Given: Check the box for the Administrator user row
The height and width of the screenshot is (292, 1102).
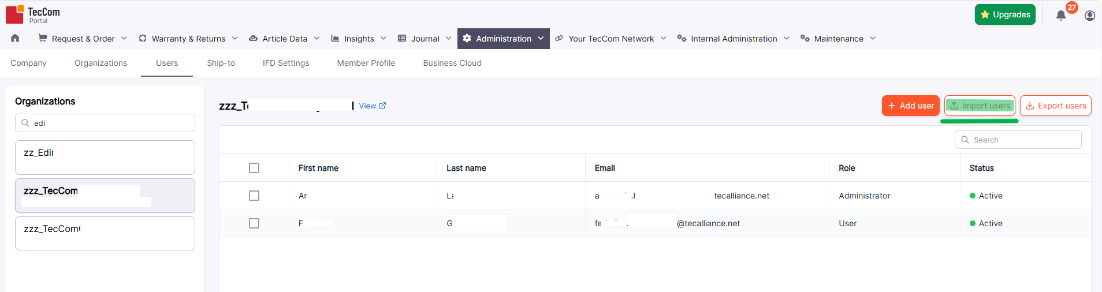Looking at the screenshot, I should coord(254,196).
